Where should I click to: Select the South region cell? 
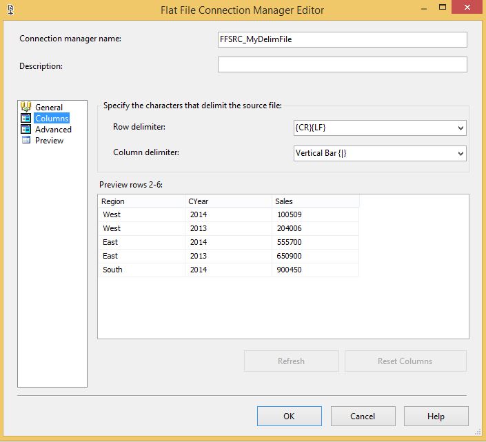click(113, 270)
